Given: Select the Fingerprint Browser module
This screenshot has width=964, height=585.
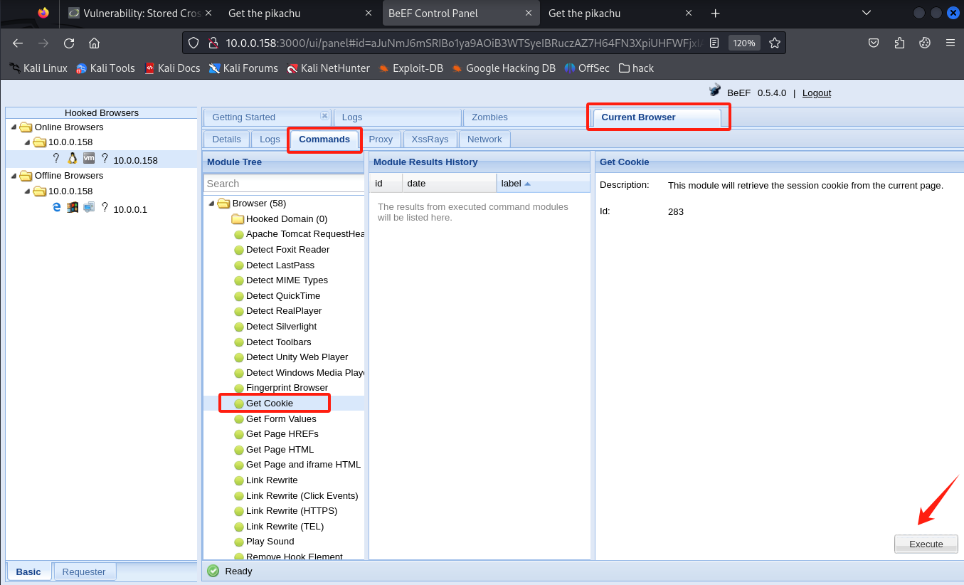Looking at the screenshot, I should pyautogui.click(x=287, y=388).
